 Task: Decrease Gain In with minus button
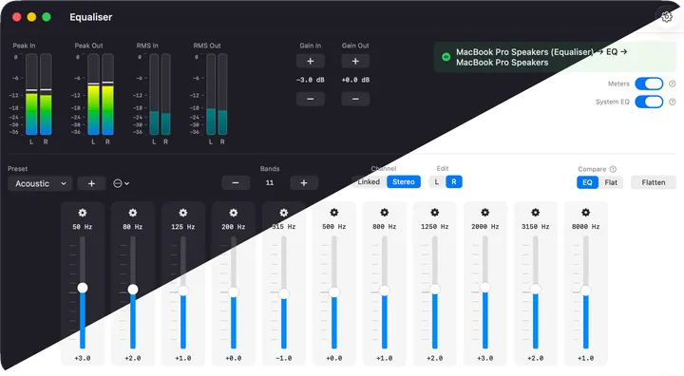310,99
